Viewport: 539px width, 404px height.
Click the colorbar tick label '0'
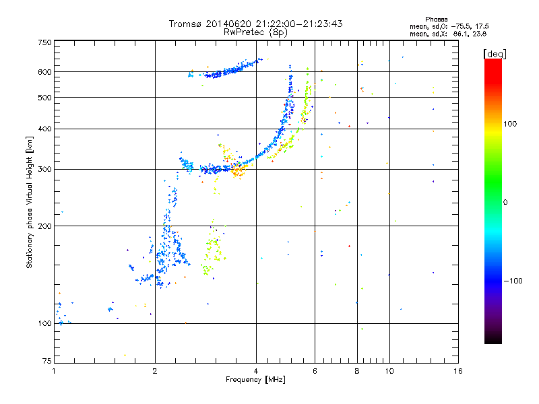(505, 202)
